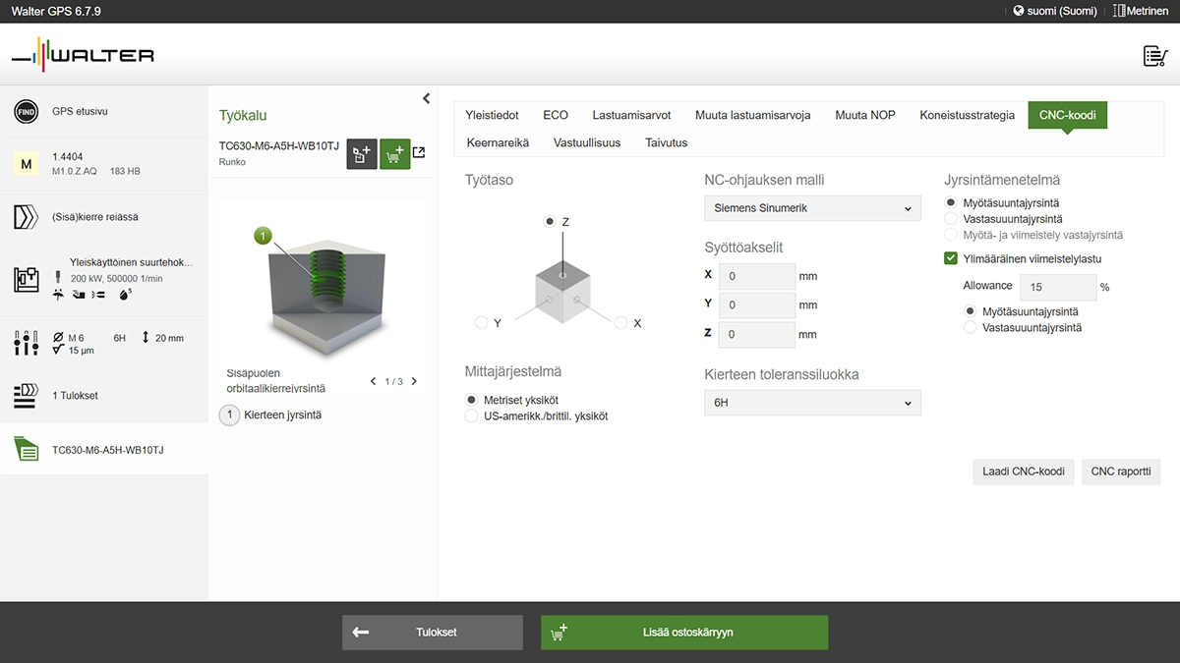The image size is (1180, 663).
Task: Click Laadi CNC-koodi button
Action: coord(1023,471)
